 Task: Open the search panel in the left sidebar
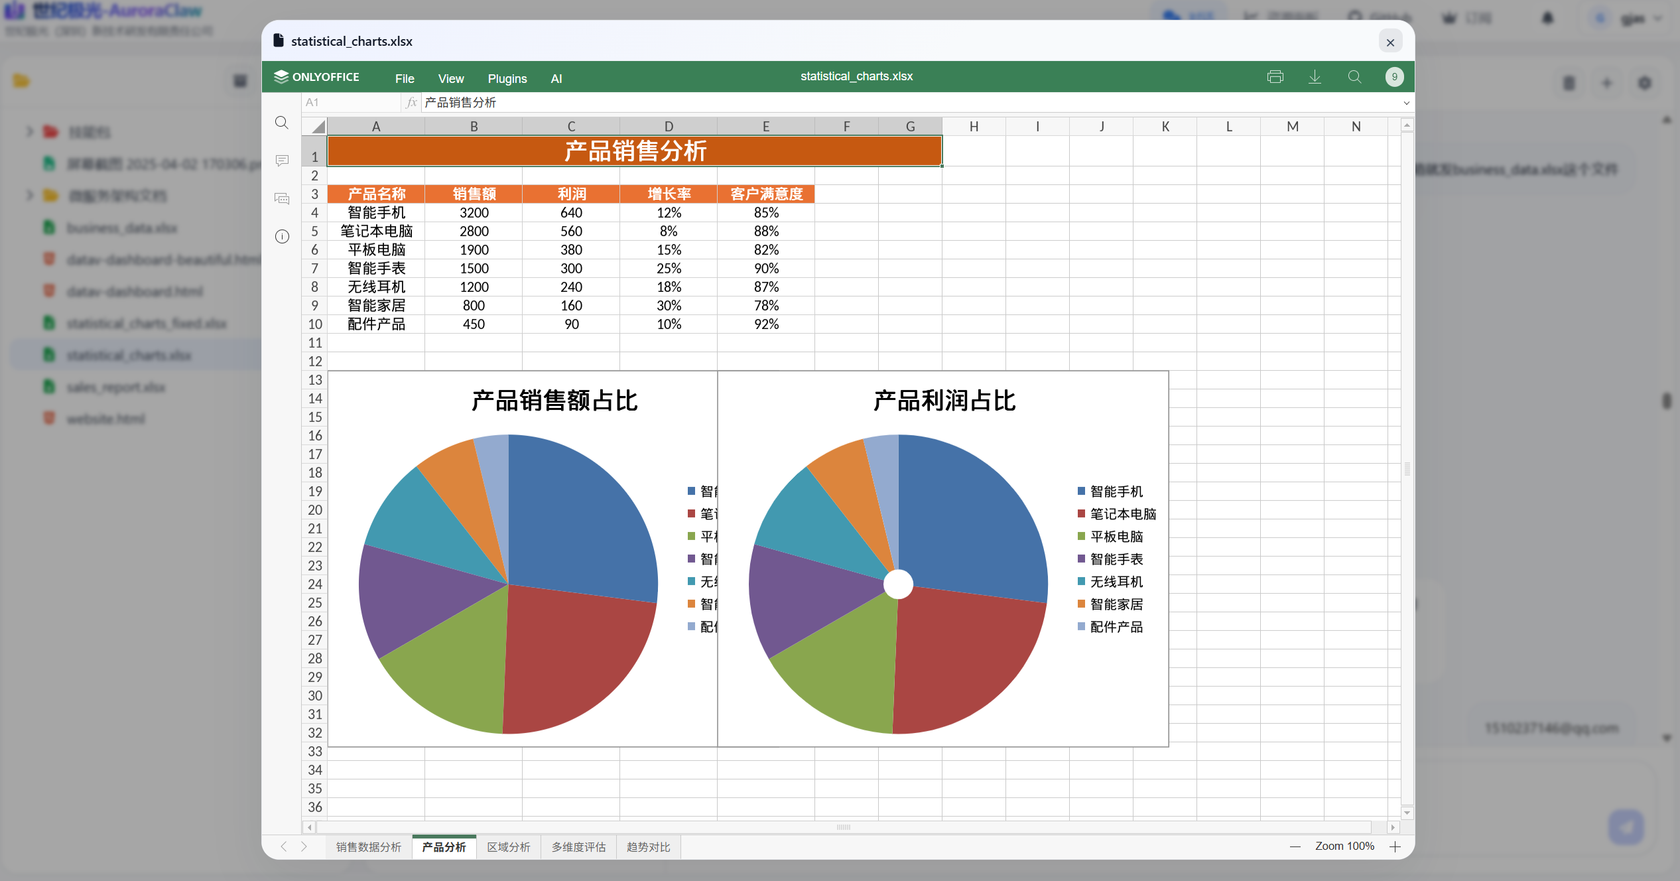pyautogui.click(x=282, y=123)
